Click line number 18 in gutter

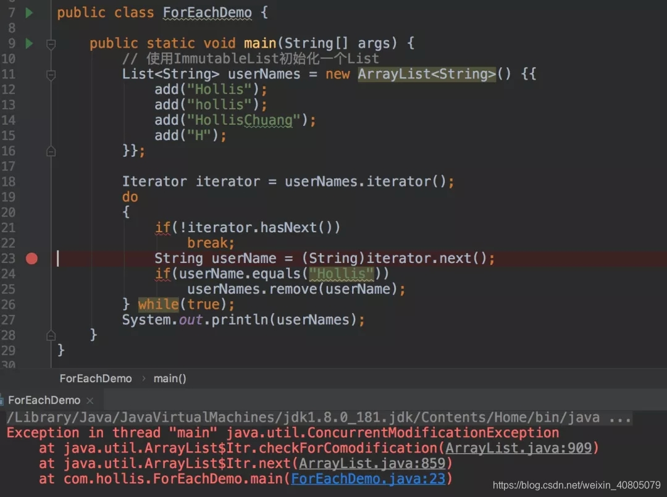click(8, 182)
